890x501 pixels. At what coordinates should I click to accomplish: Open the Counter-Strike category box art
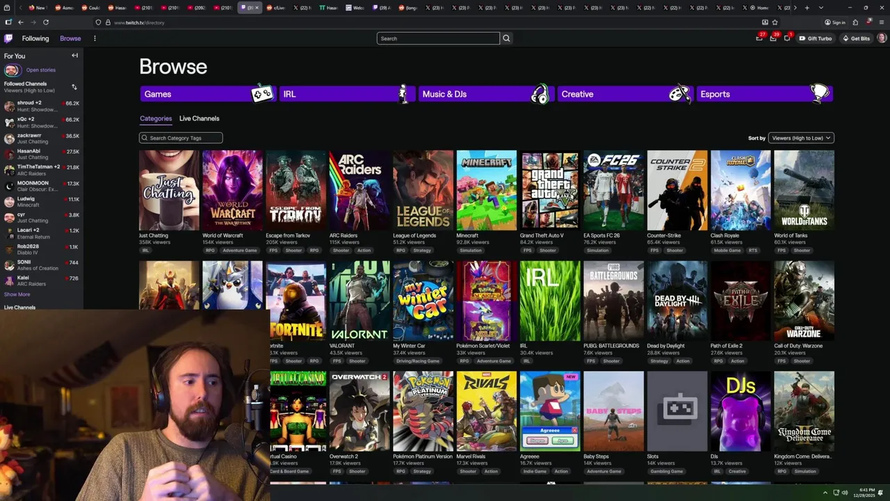coord(677,190)
